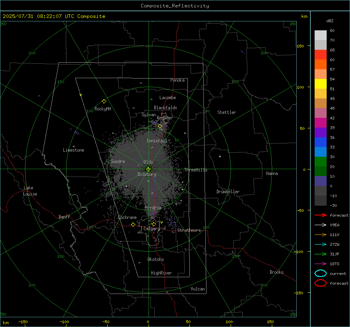Image resolution: width=350 pixels, height=327 pixels.
Task: Click the asterisk marker above Limestone
Action: [x=73, y=147]
